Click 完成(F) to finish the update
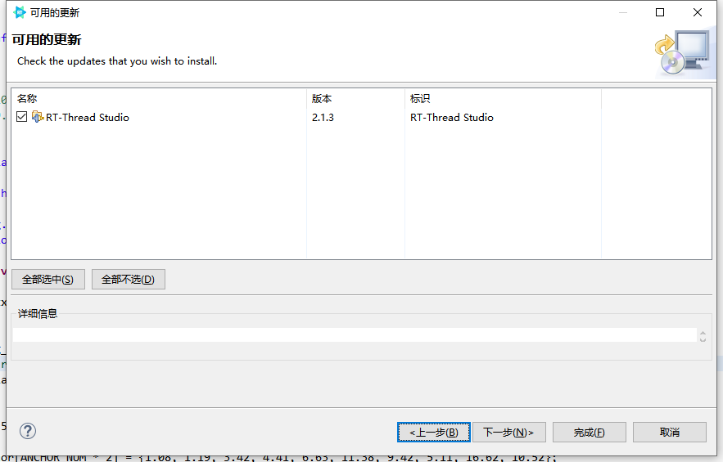This screenshot has width=723, height=462. point(590,432)
